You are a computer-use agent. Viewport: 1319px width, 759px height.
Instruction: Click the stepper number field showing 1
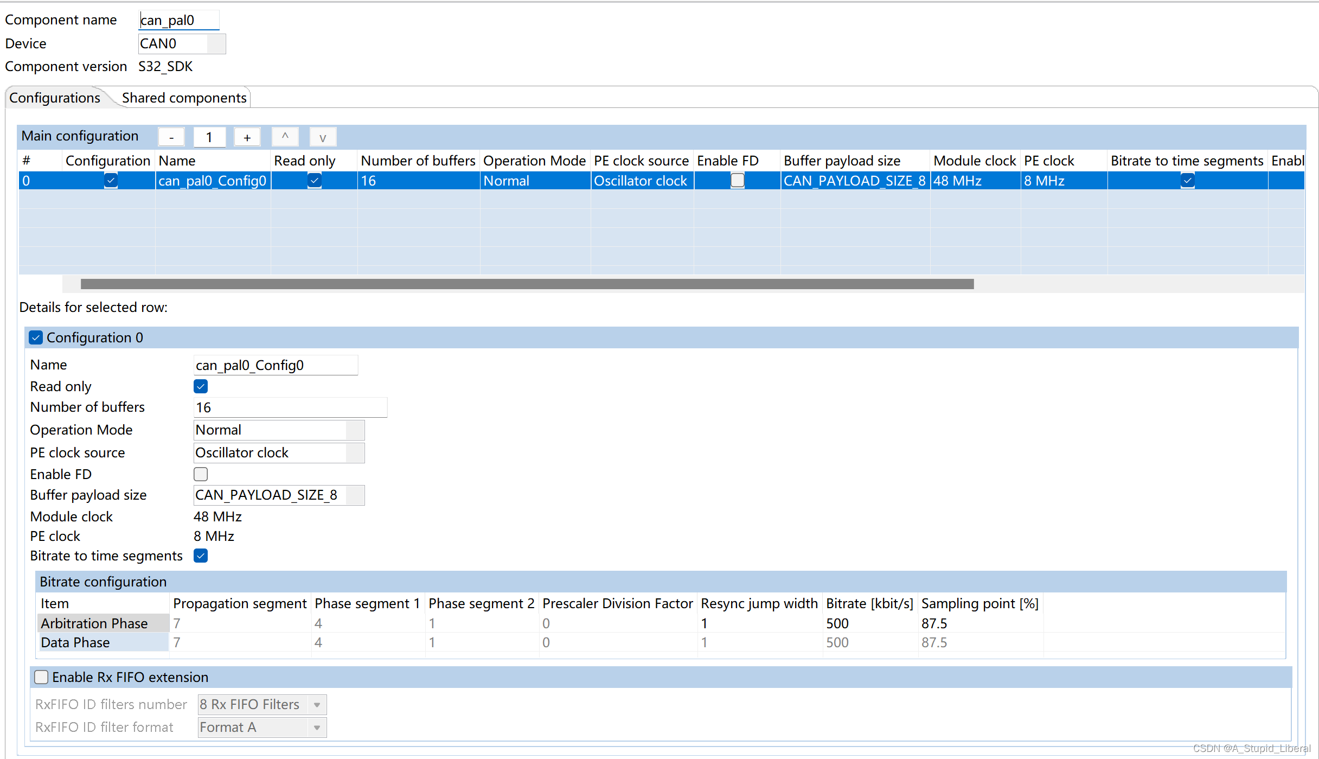(x=208, y=137)
